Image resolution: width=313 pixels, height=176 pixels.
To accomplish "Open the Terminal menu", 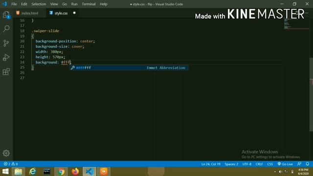I will coord(89,4).
